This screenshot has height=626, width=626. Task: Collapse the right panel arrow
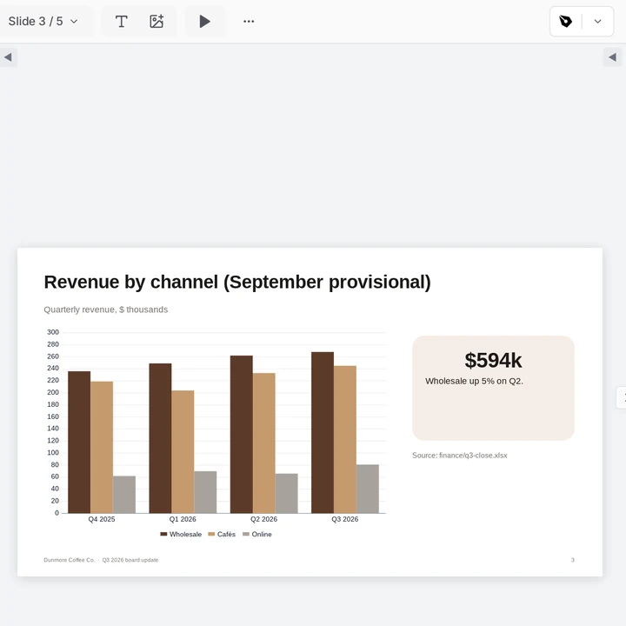[x=612, y=57]
